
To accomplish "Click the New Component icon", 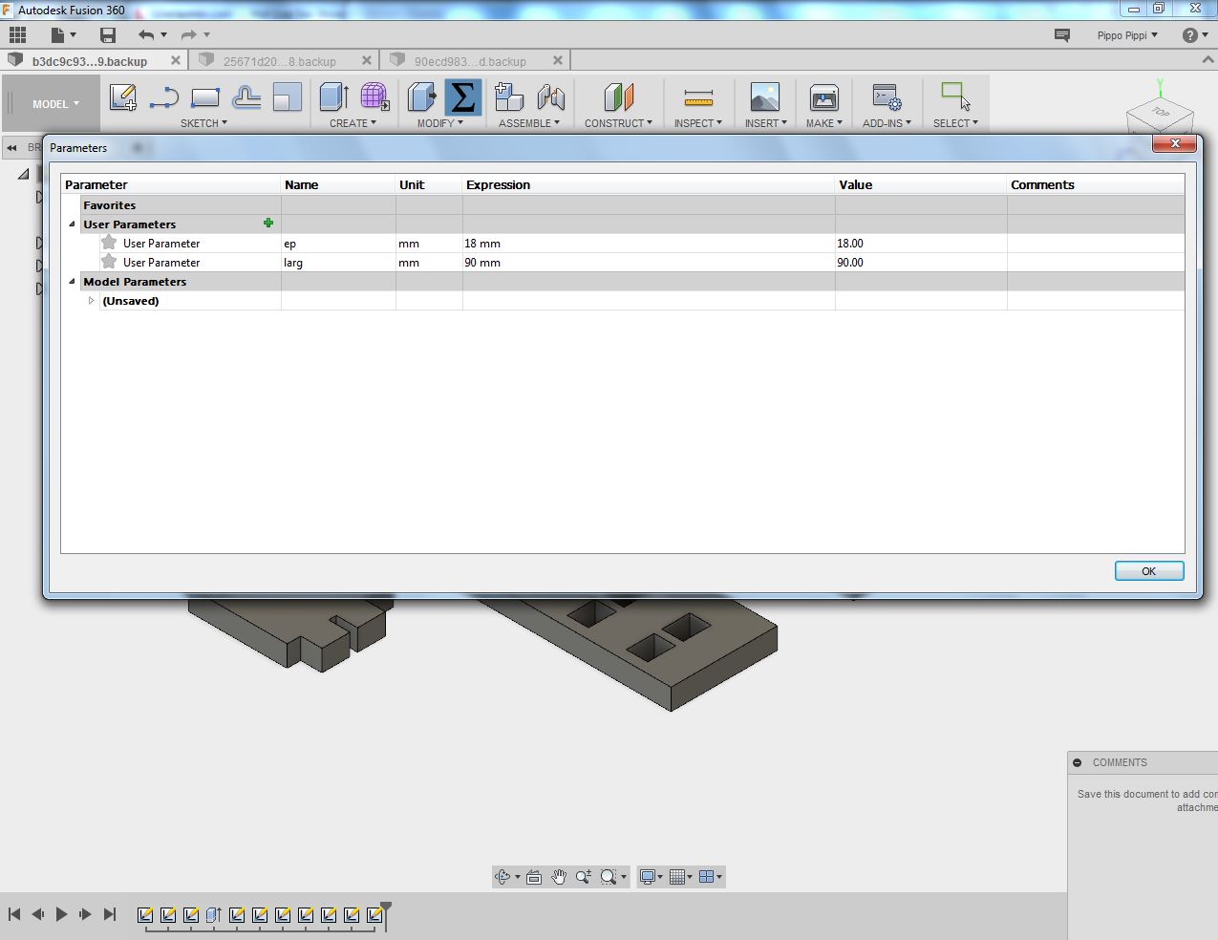I will [509, 96].
